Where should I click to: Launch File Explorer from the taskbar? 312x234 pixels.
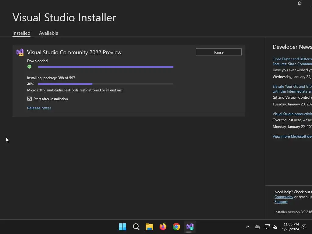[149, 227]
